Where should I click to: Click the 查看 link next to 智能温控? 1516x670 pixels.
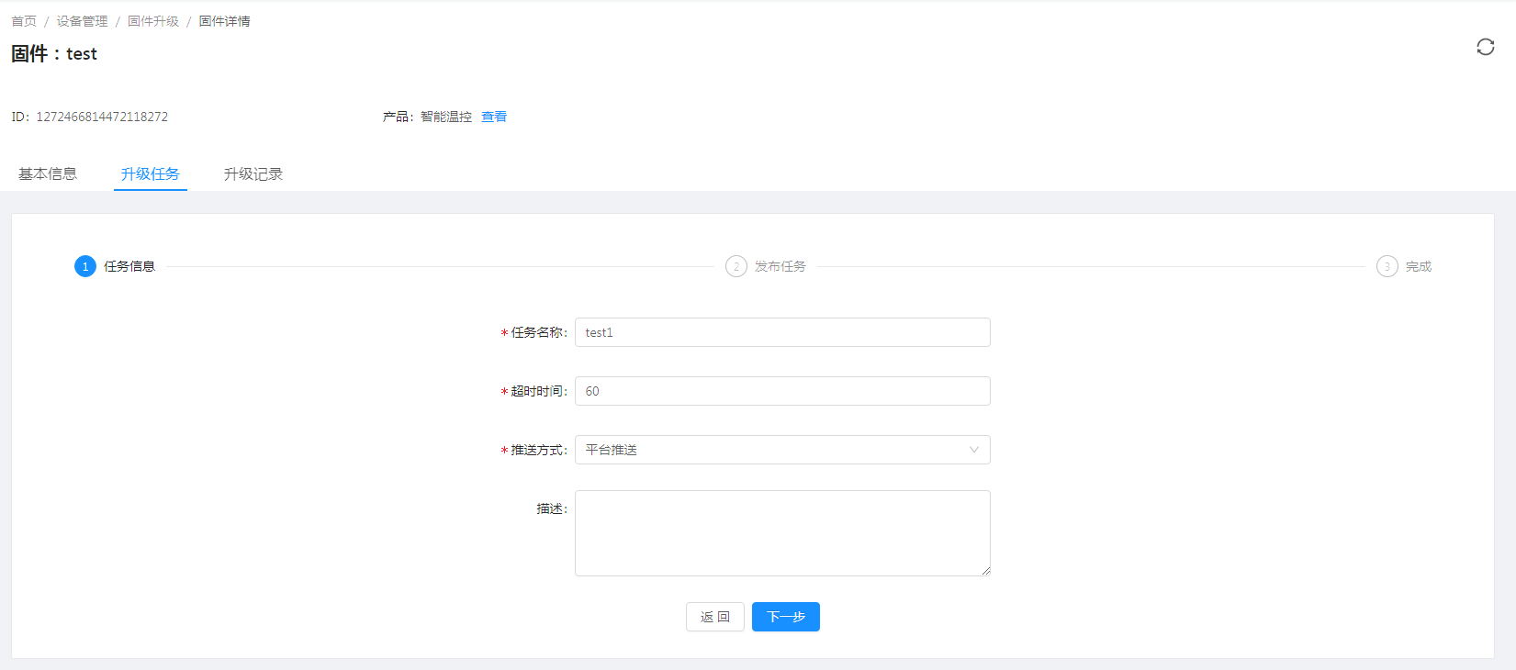494,117
